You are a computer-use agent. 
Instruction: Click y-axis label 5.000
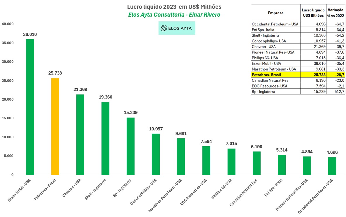8,156
